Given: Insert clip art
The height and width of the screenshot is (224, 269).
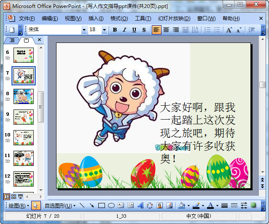Looking at the screenshot, I should 160,205.
